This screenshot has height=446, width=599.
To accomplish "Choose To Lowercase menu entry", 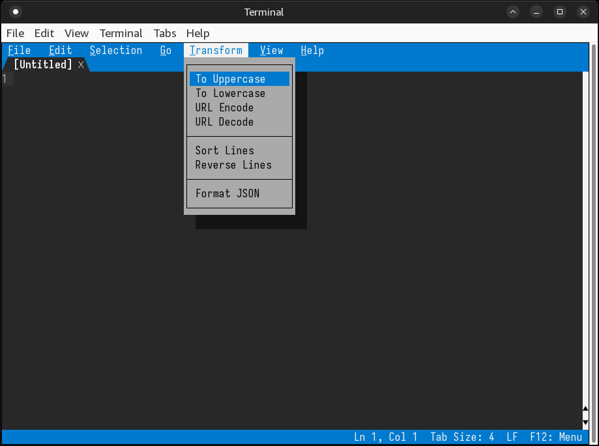I will click(230, 93).
